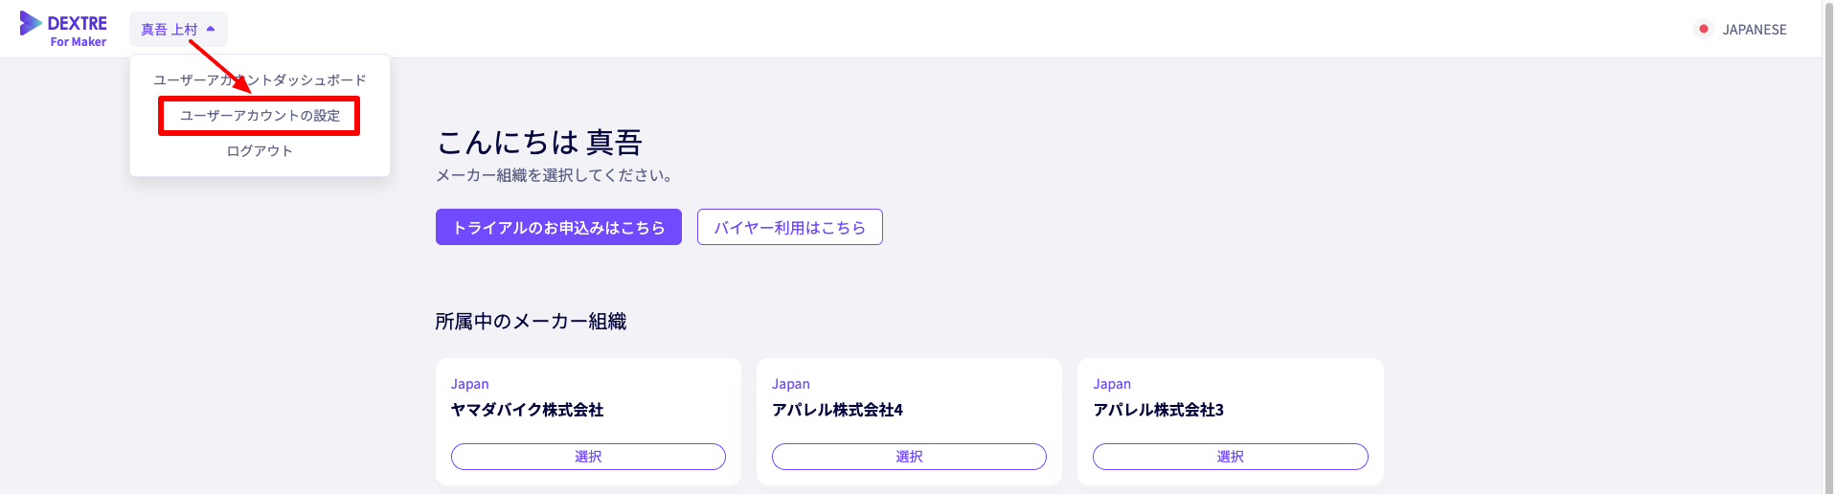Click 選択 for アパレル株式会社4
The image size is (1835, 494).
click(x=909, y=457)
